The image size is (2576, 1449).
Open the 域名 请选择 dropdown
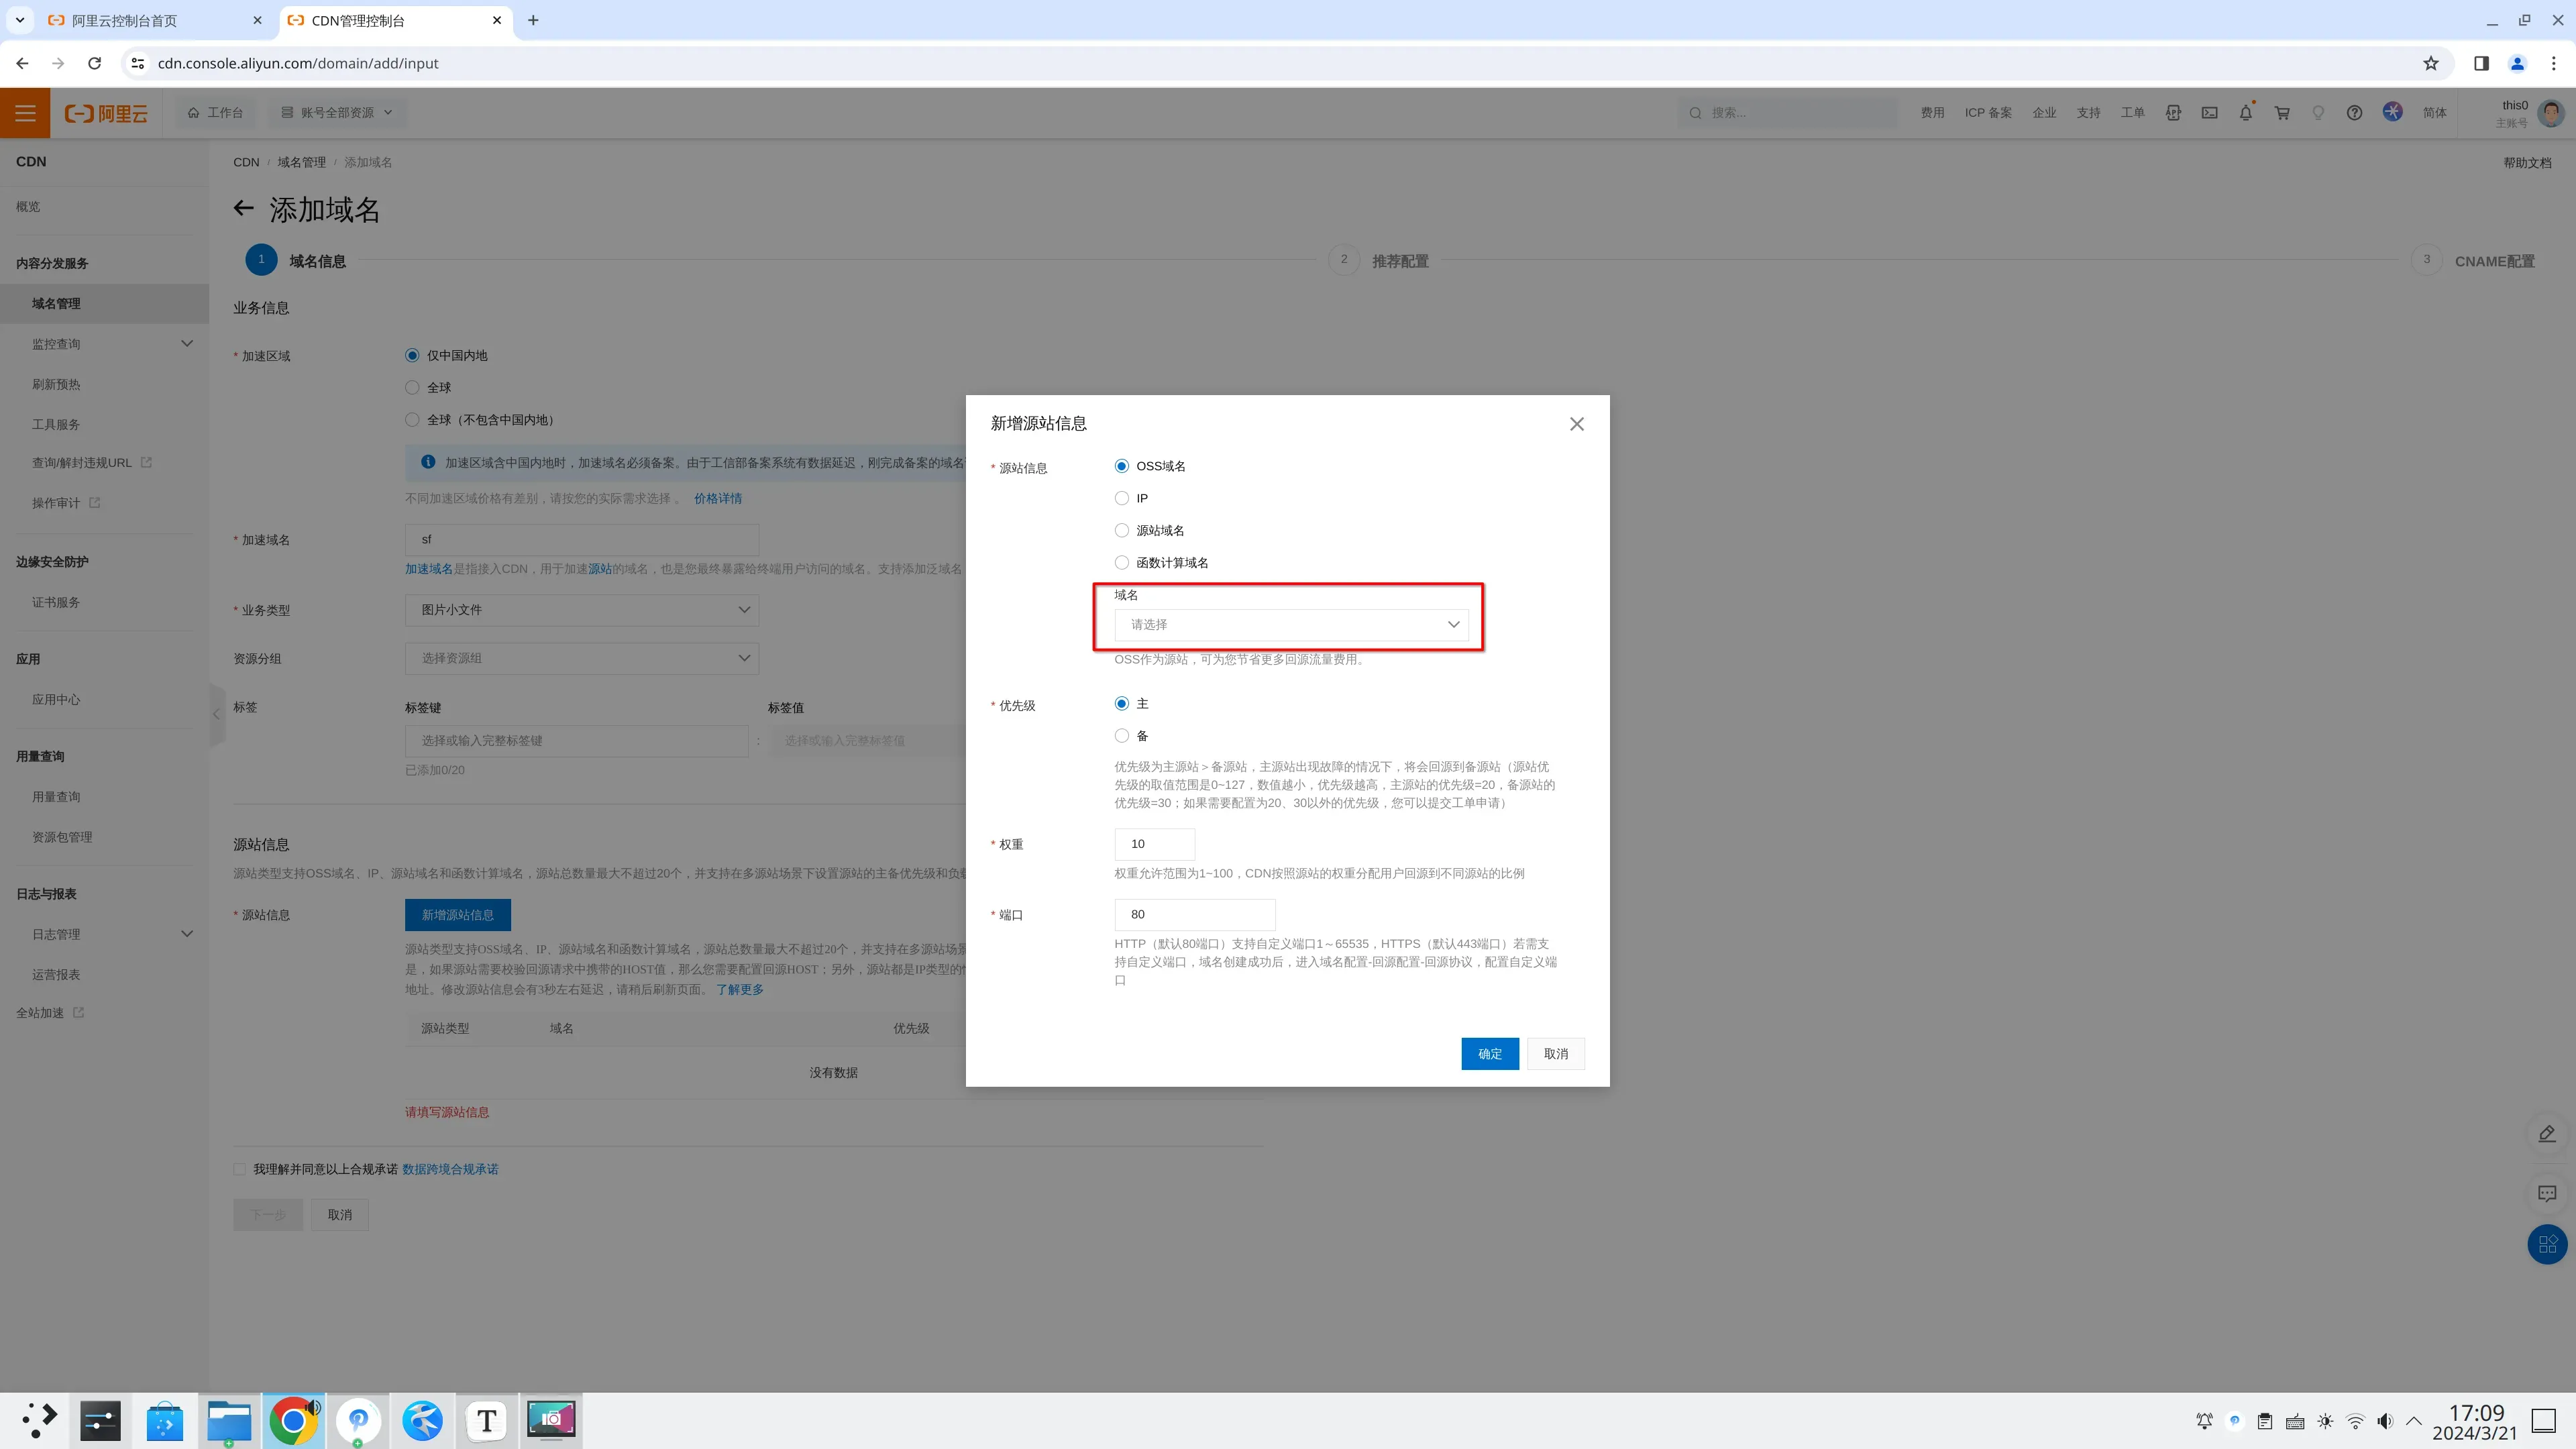(1290, 624)
